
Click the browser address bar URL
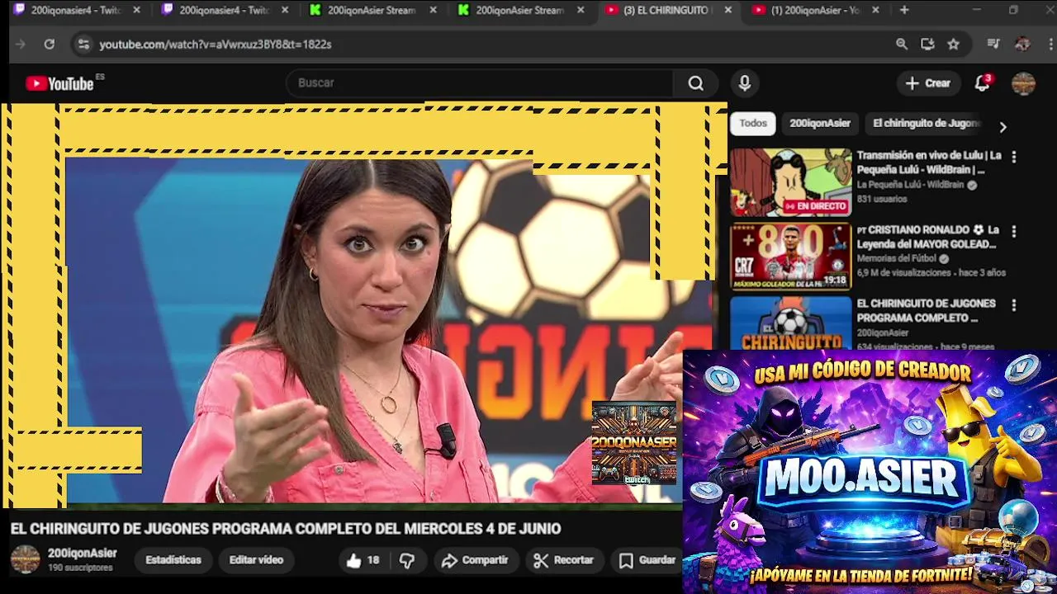coord(216,45)
